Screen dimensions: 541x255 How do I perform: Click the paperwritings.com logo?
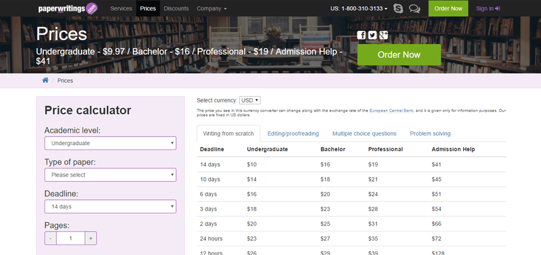point(68,8)
